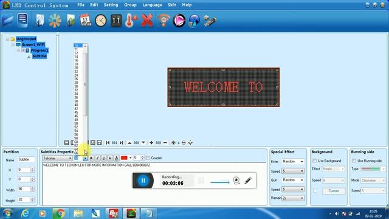Open the Help menu

pos(187,5)
